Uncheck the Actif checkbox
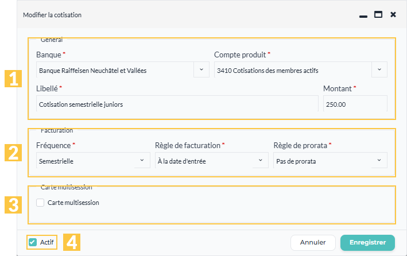This screenshot has width=407, height=256. coord(33,242)
